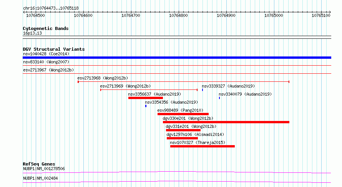Click ruler position 10764500
This screenshot has width=342, height=187.
(36, 15)
